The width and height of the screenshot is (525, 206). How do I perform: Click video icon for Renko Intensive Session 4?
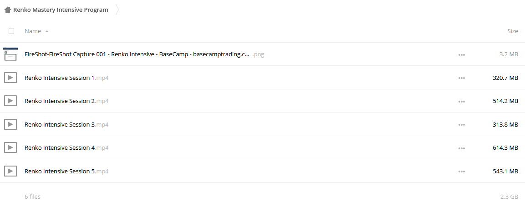10,147
